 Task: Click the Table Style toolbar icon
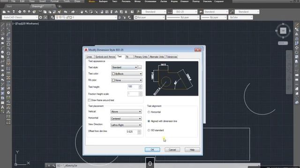point(201,12)
